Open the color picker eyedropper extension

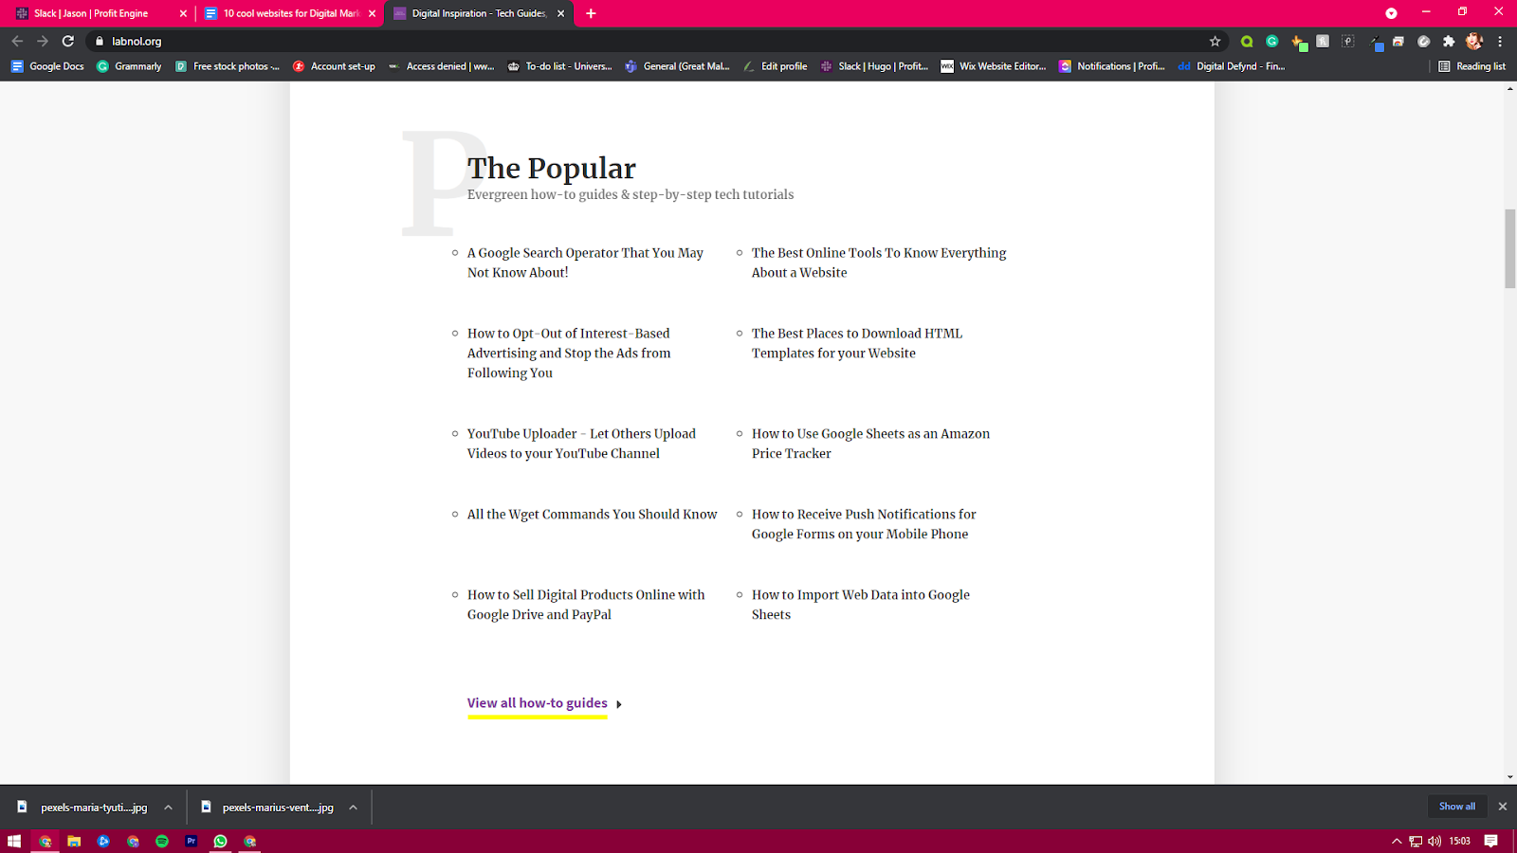click(1375, 42)
